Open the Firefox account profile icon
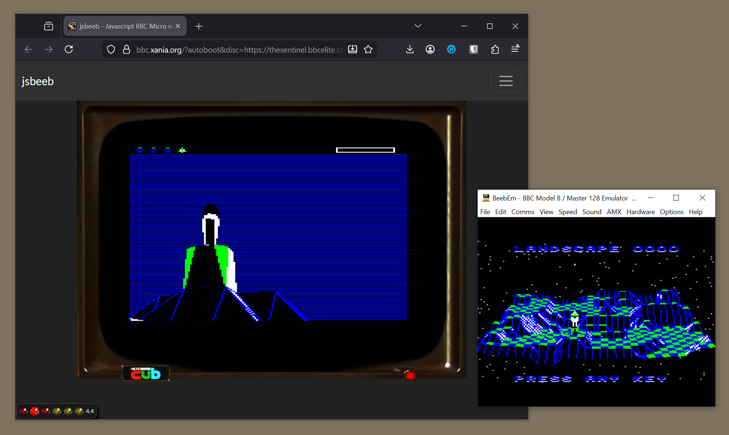 click(x=430, y=49)
